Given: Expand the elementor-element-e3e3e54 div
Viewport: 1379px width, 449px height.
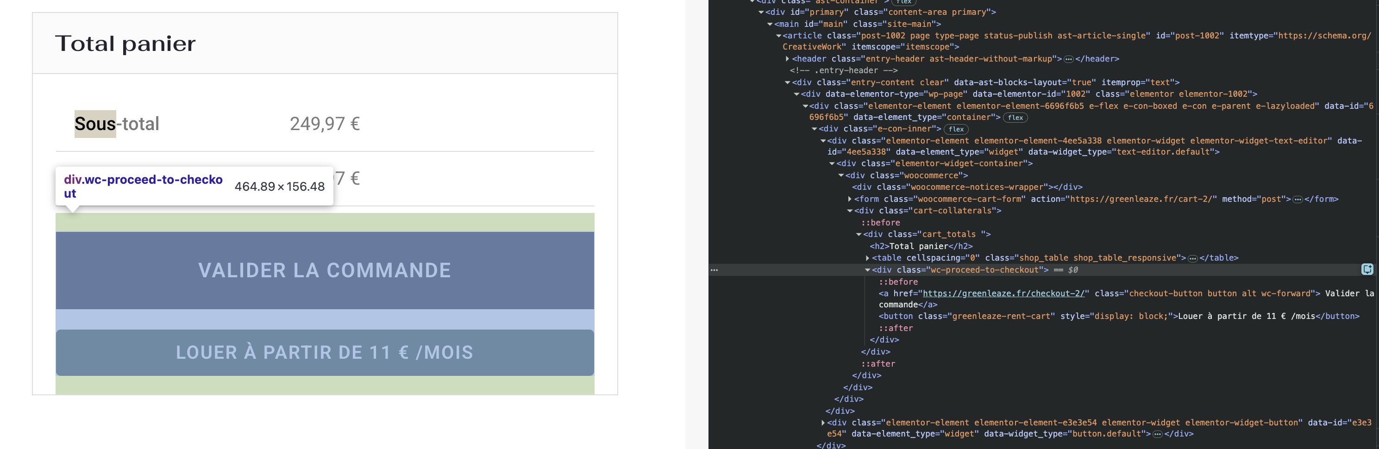Looking at the screenshot, I should 823,423.
